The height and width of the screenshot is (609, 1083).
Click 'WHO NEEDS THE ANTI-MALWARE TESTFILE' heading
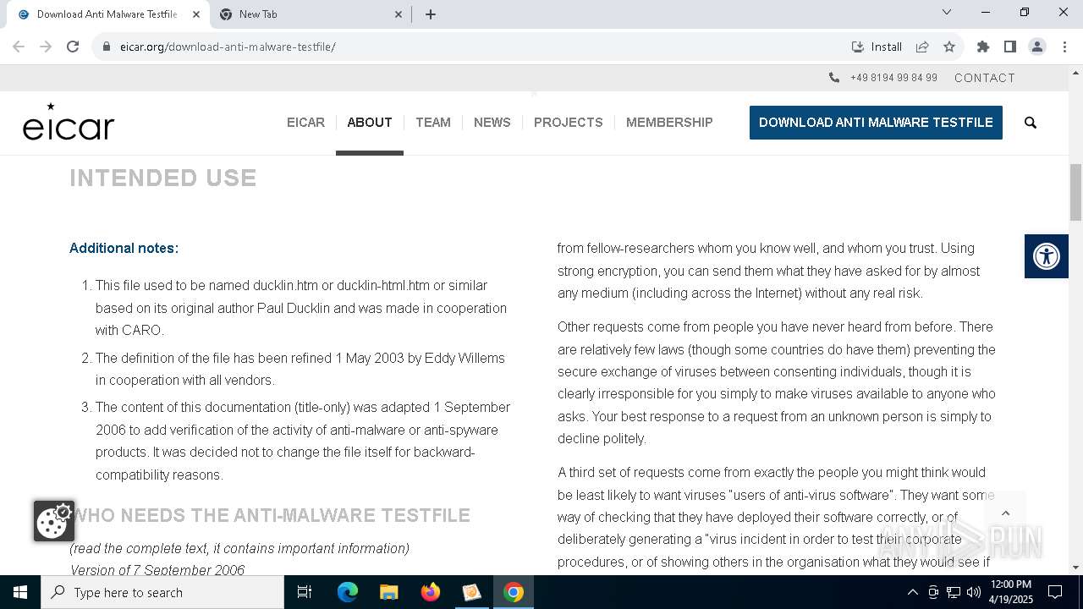(272, 515)
